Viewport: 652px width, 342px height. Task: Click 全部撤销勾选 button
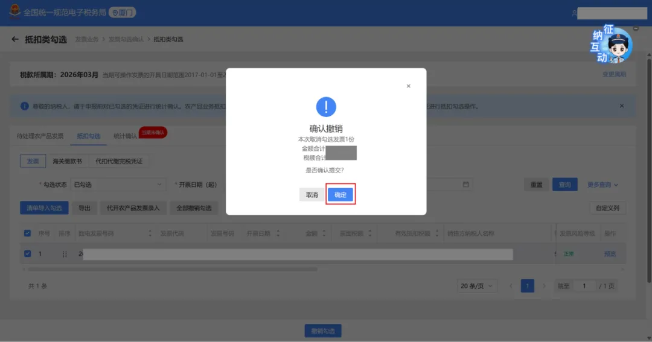(194, 207)
